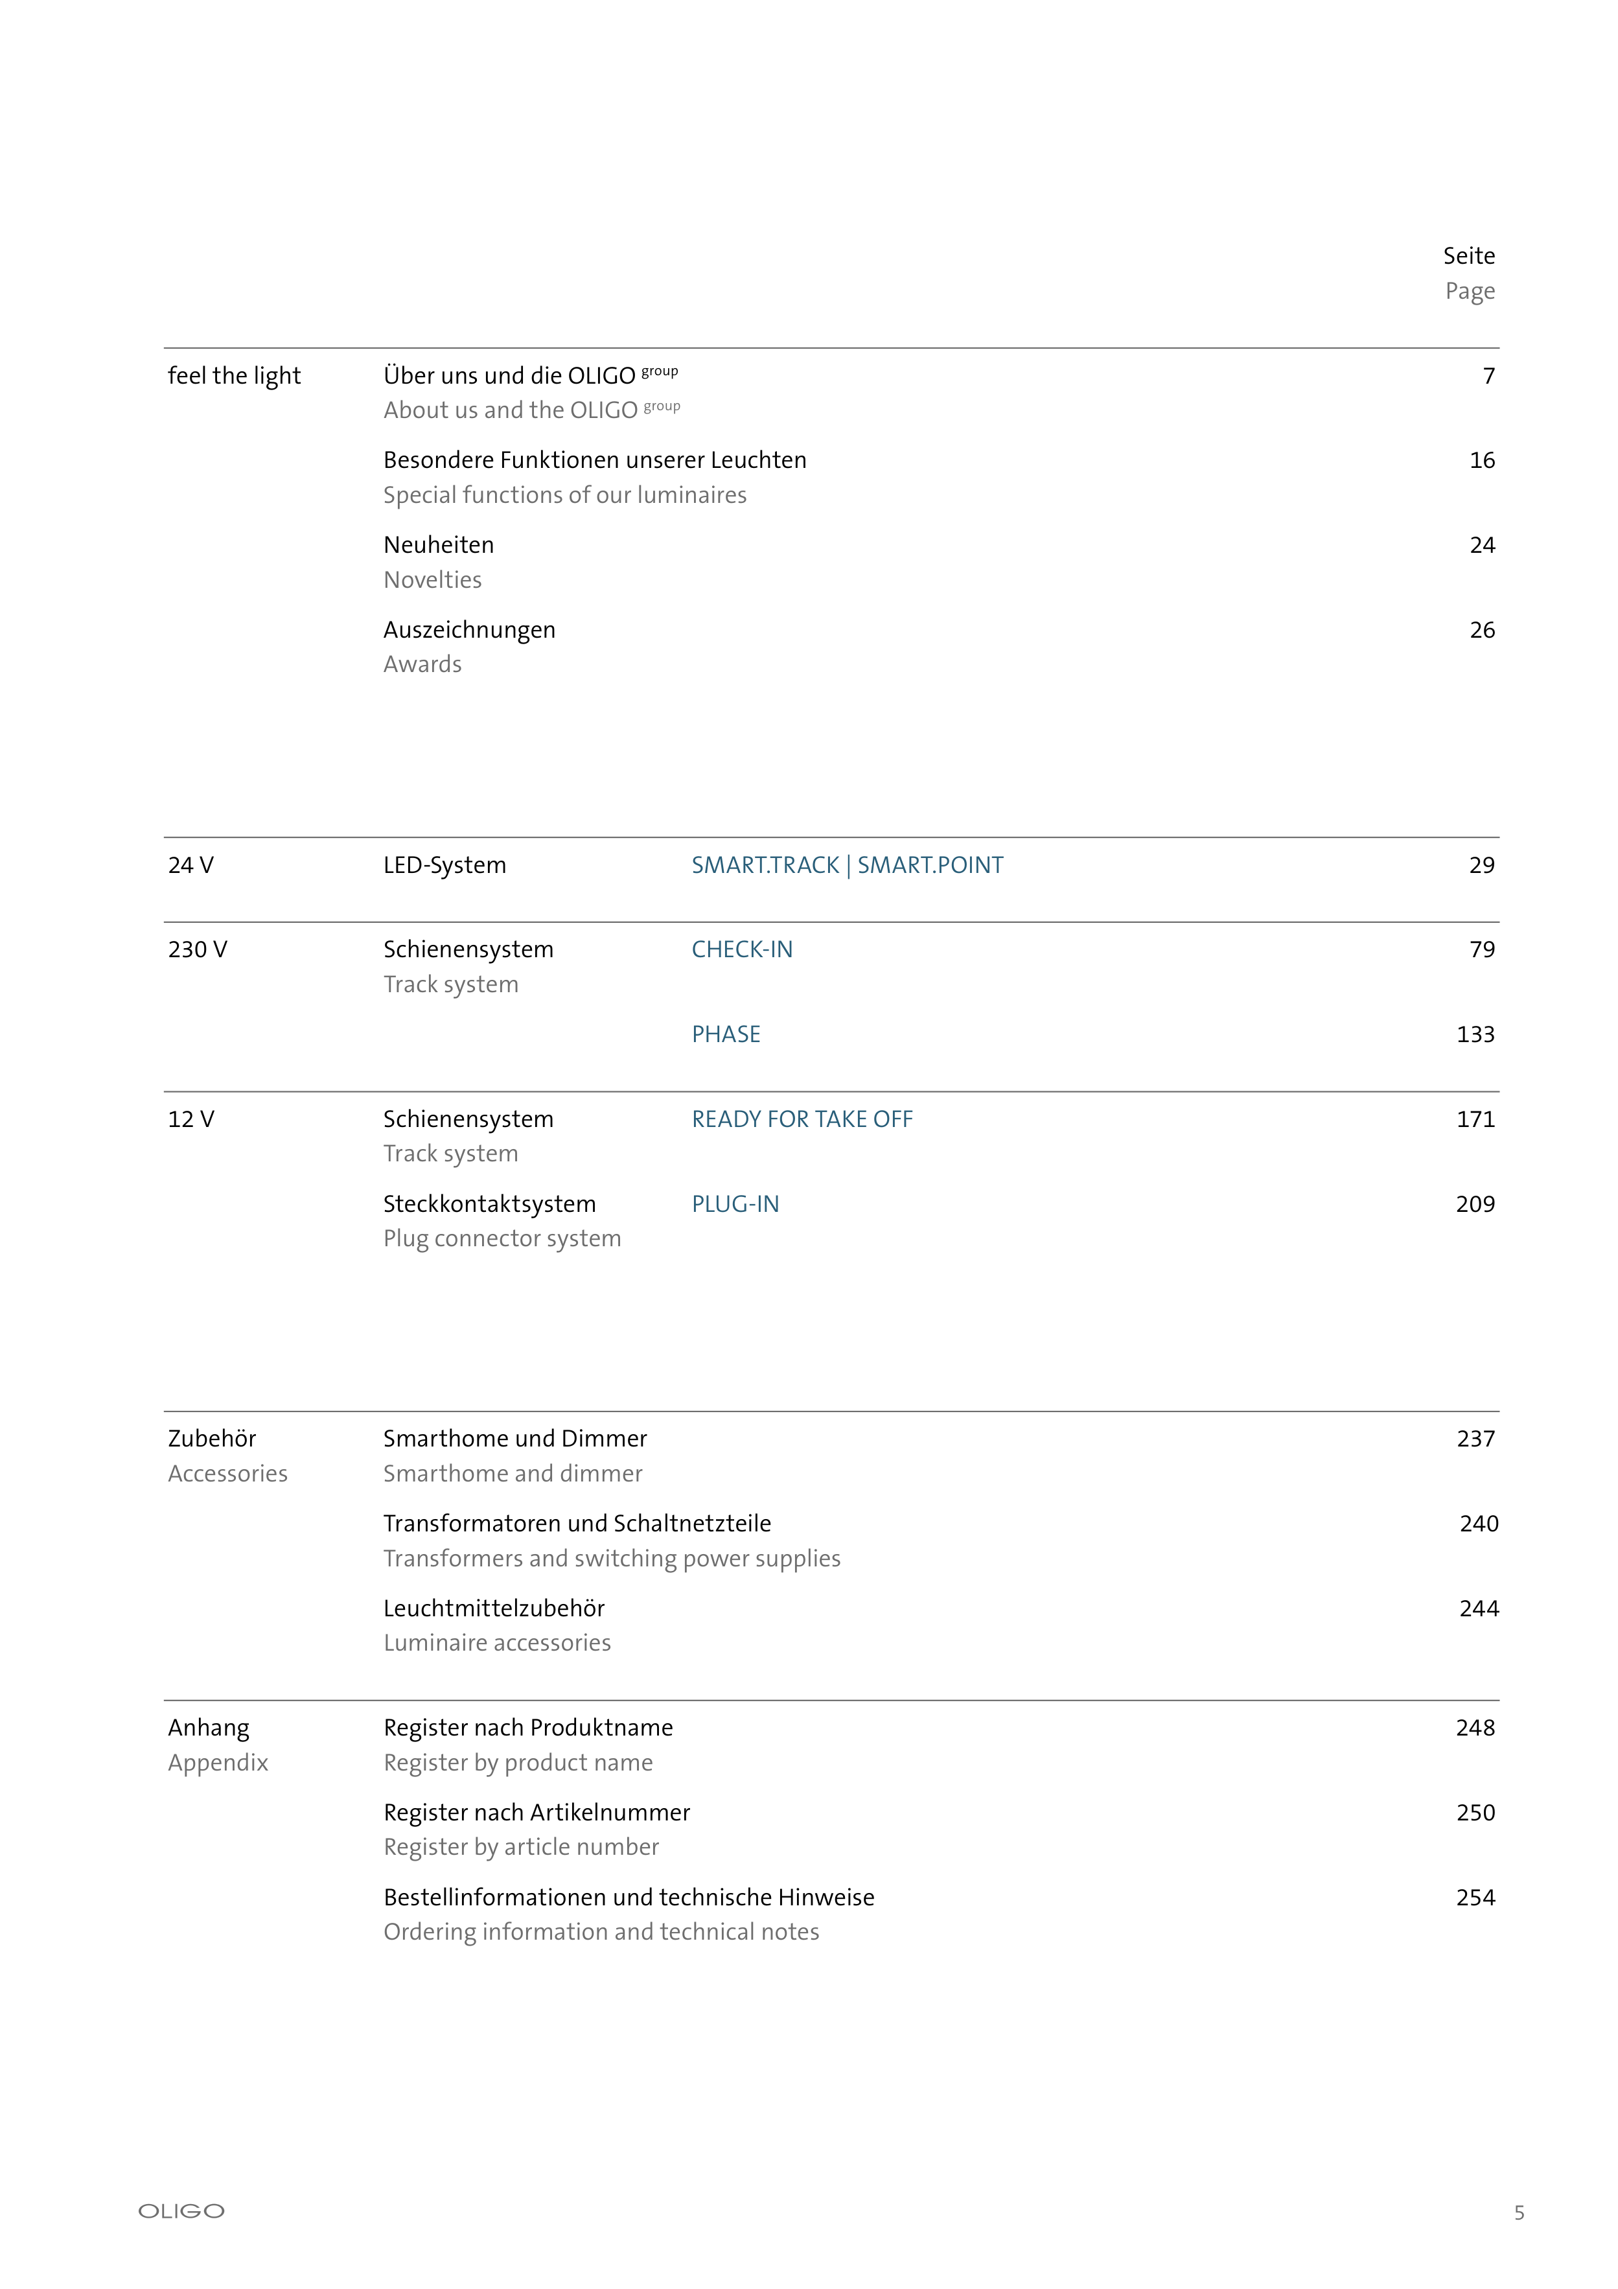Open Register nach Produktname
Image resolution: width=1618 pixels, height=2289 pixels.
point(527,1728)
